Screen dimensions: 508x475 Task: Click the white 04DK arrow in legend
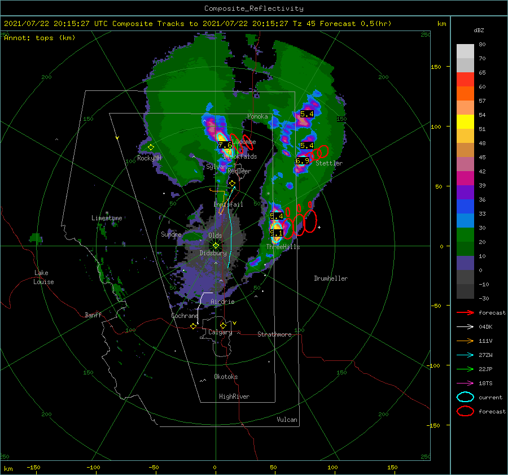pos(465,327)
